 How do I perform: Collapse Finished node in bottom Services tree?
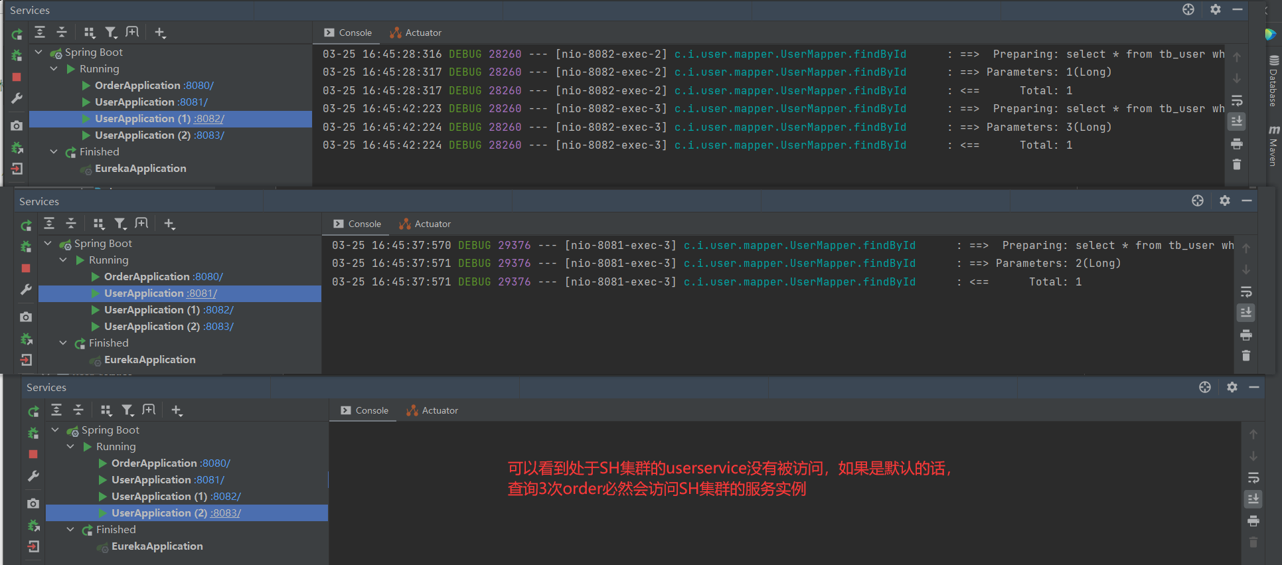pos(70,529)
